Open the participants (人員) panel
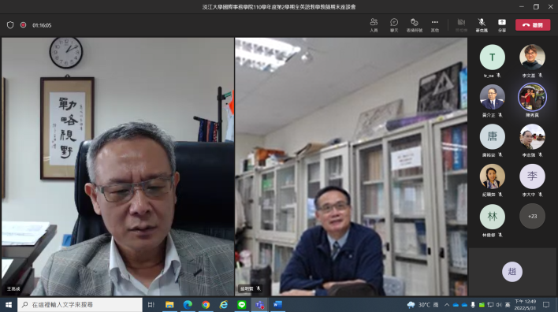 [374, 25]
